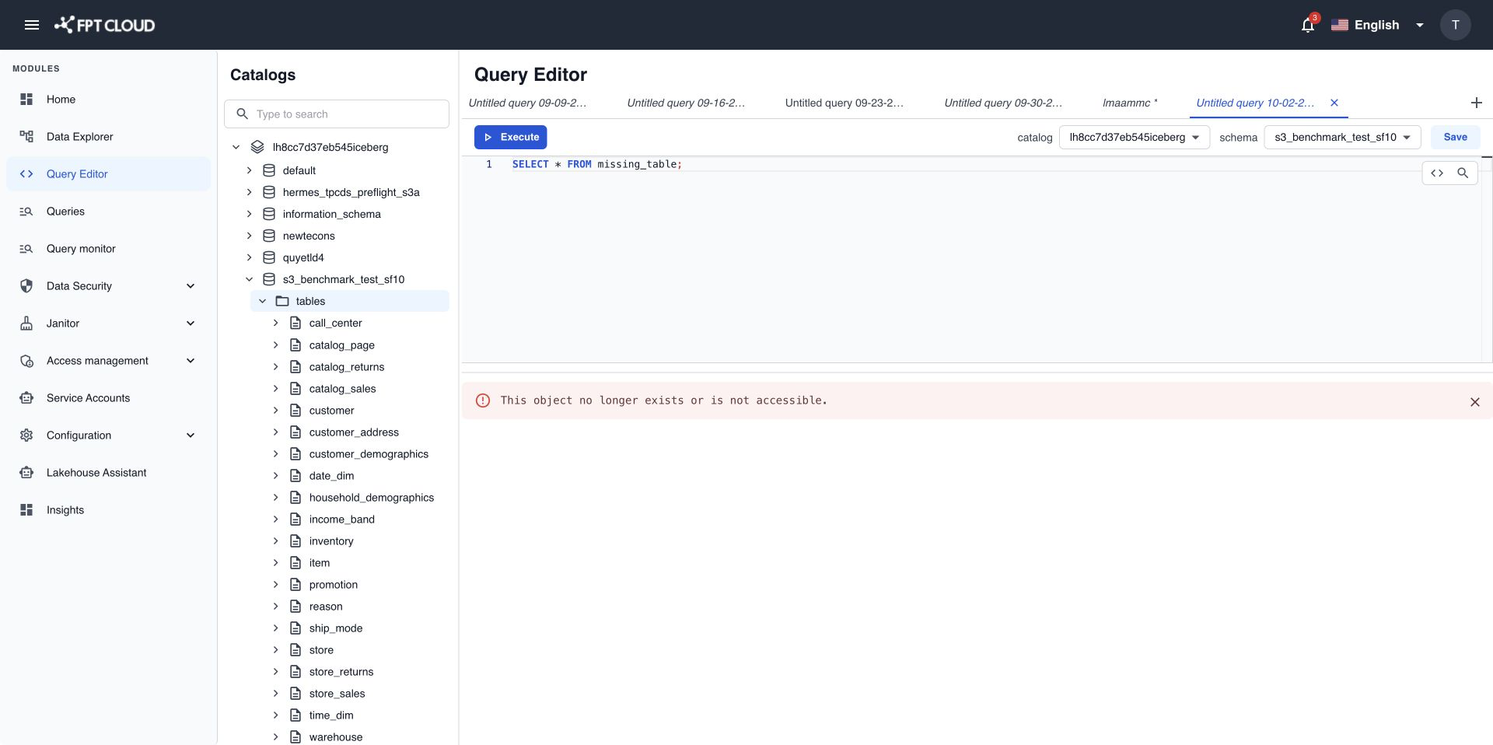Click the Execute button
Image resolution: width=1493 pixels, height=745 pixels.
511,138
